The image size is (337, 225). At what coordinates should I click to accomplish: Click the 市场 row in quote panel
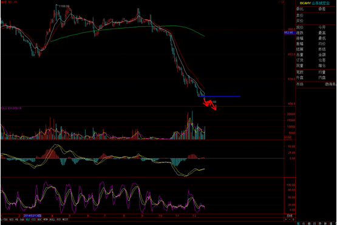point(316,84)
